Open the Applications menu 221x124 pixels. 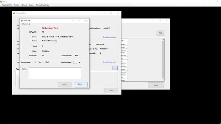(x=7, y=5)
